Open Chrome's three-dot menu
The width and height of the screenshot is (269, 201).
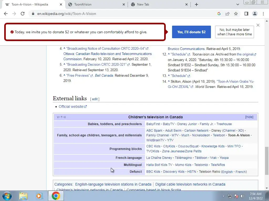pyautogui.click(x=263, y=14)
